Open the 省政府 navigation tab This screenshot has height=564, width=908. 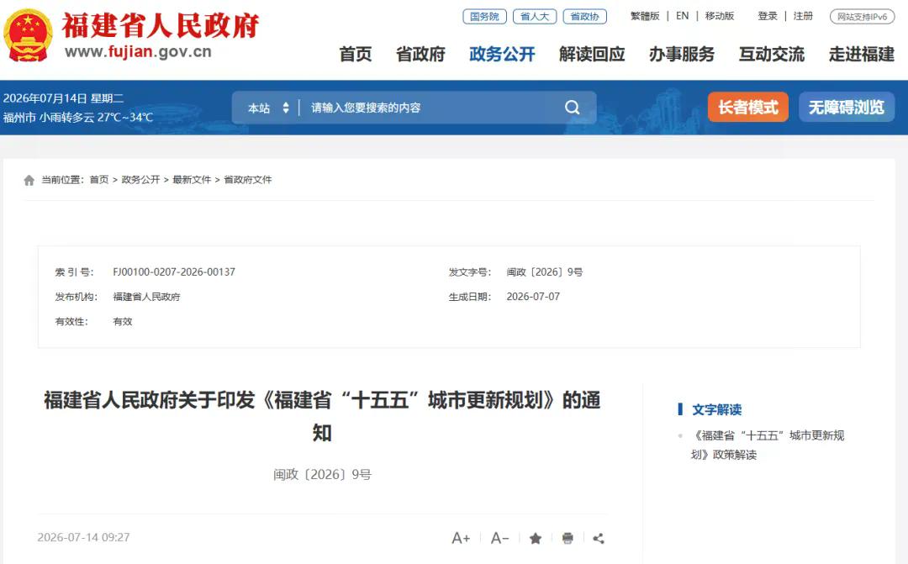[x=420, y=54]
